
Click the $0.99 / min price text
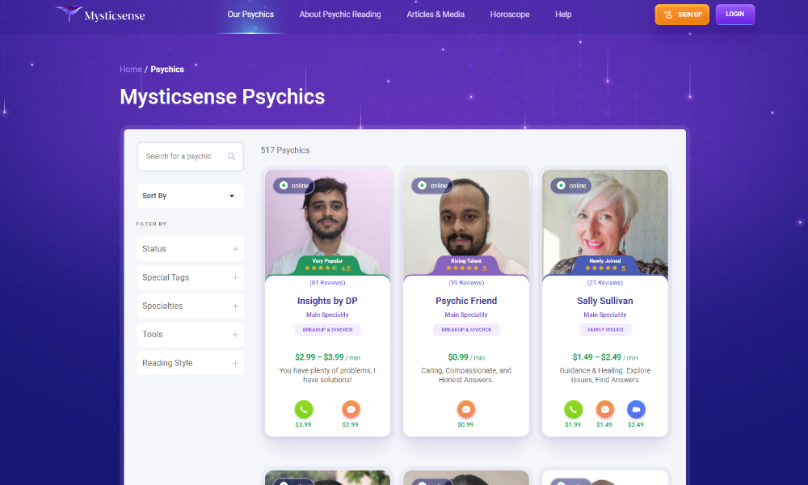coord(466,357)
